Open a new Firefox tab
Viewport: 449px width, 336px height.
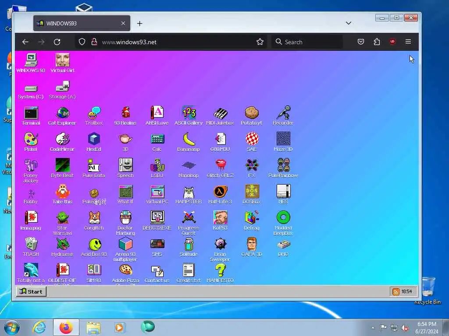[x=139, y=24]
